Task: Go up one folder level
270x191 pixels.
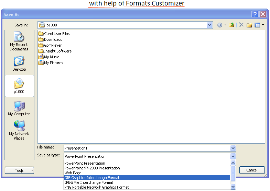Action: click(231, 25)
